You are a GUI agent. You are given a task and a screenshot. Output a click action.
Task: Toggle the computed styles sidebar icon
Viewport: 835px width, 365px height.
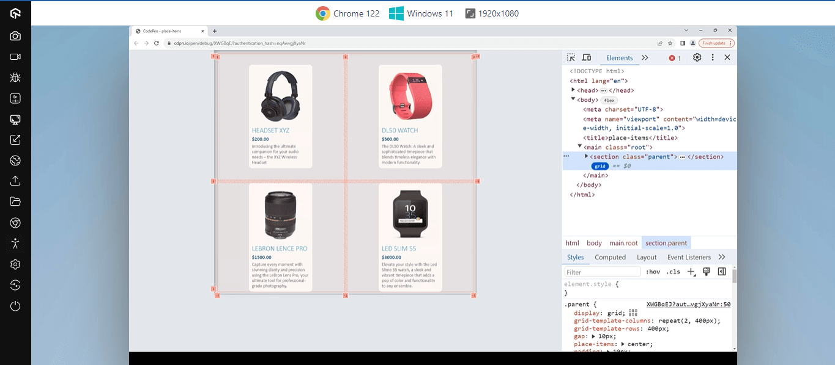pyautogui.click(x=722, y=272)
